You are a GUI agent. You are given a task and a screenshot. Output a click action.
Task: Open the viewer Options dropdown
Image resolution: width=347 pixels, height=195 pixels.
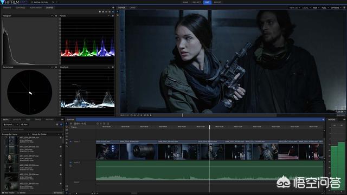click(336, 8)
